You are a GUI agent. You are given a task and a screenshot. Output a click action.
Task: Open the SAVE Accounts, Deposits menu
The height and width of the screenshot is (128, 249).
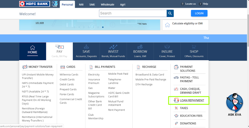point(86,51)
